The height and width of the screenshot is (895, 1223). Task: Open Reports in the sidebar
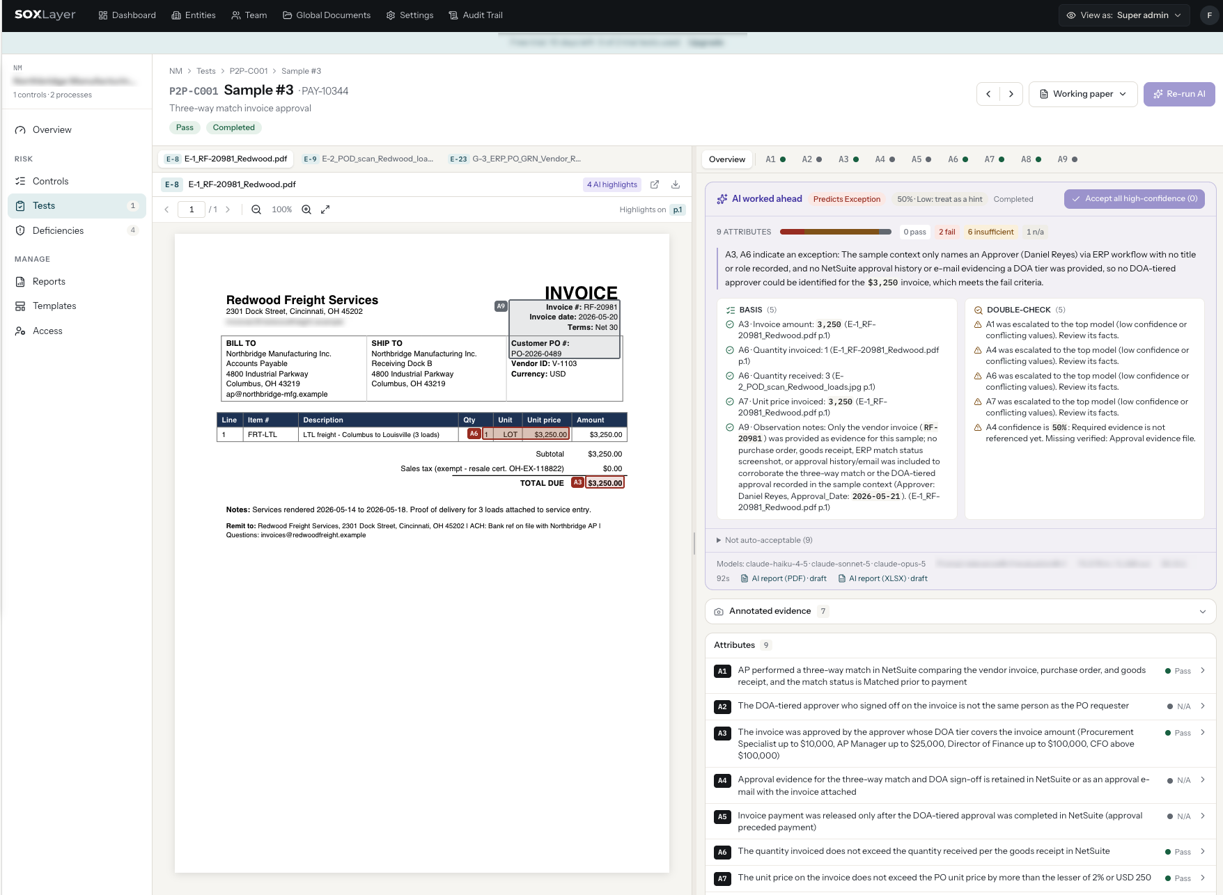point(77,281)
